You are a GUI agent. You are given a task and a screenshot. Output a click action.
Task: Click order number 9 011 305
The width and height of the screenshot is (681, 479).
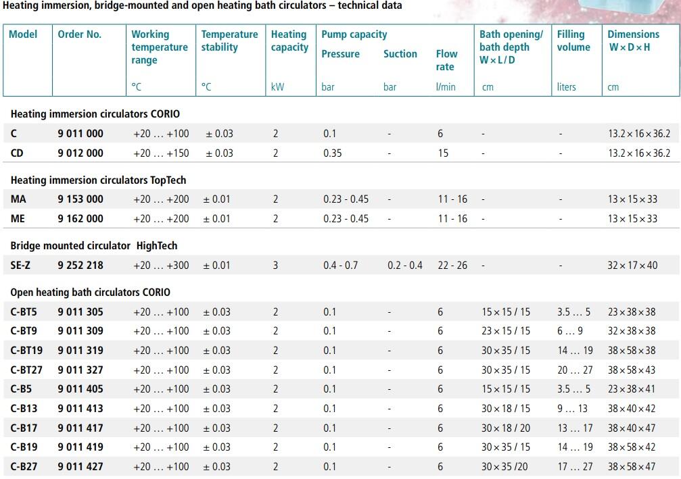pos(80,312)
